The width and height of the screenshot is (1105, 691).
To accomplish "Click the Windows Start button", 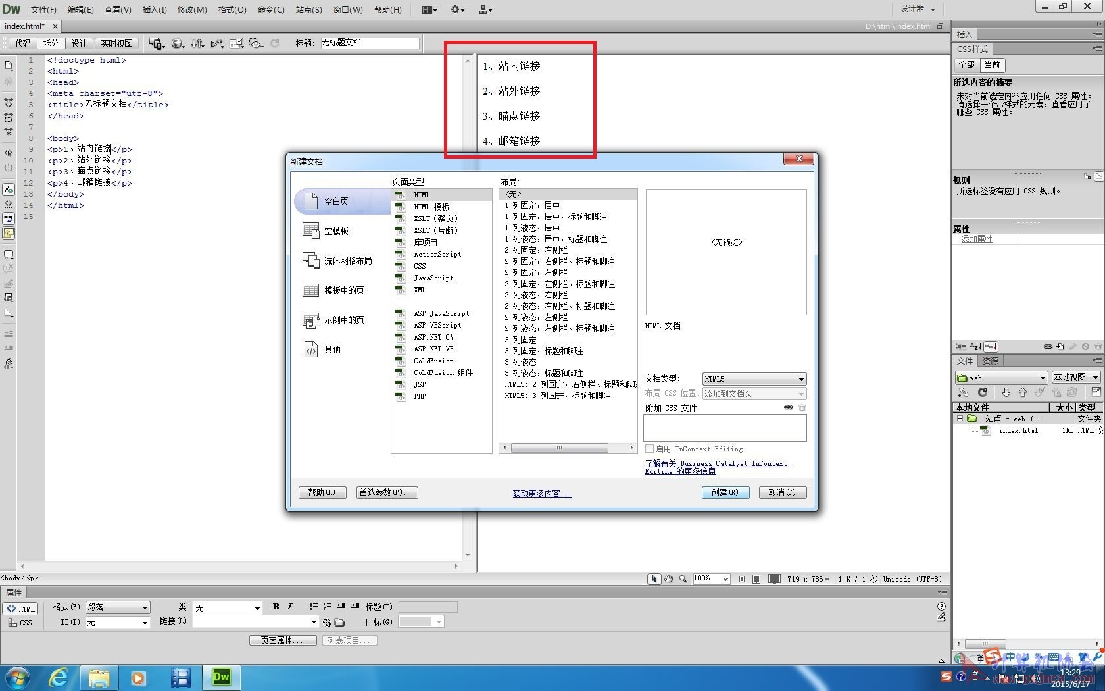I will point(18,677).
